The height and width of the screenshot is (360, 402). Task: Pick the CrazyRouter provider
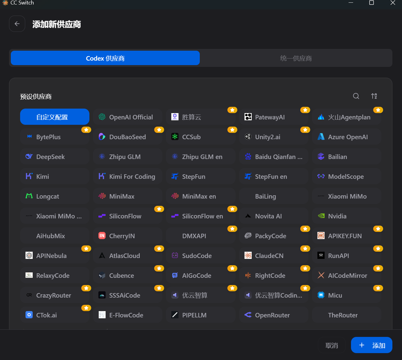pyautogui.click(x=55, y=295)
